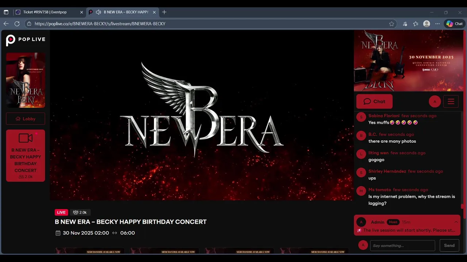Click the 2.0k viewer count on session card

click(x=26, y=176)
